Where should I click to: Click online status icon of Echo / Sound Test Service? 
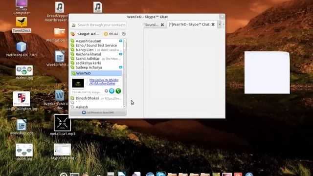point(72,45)
